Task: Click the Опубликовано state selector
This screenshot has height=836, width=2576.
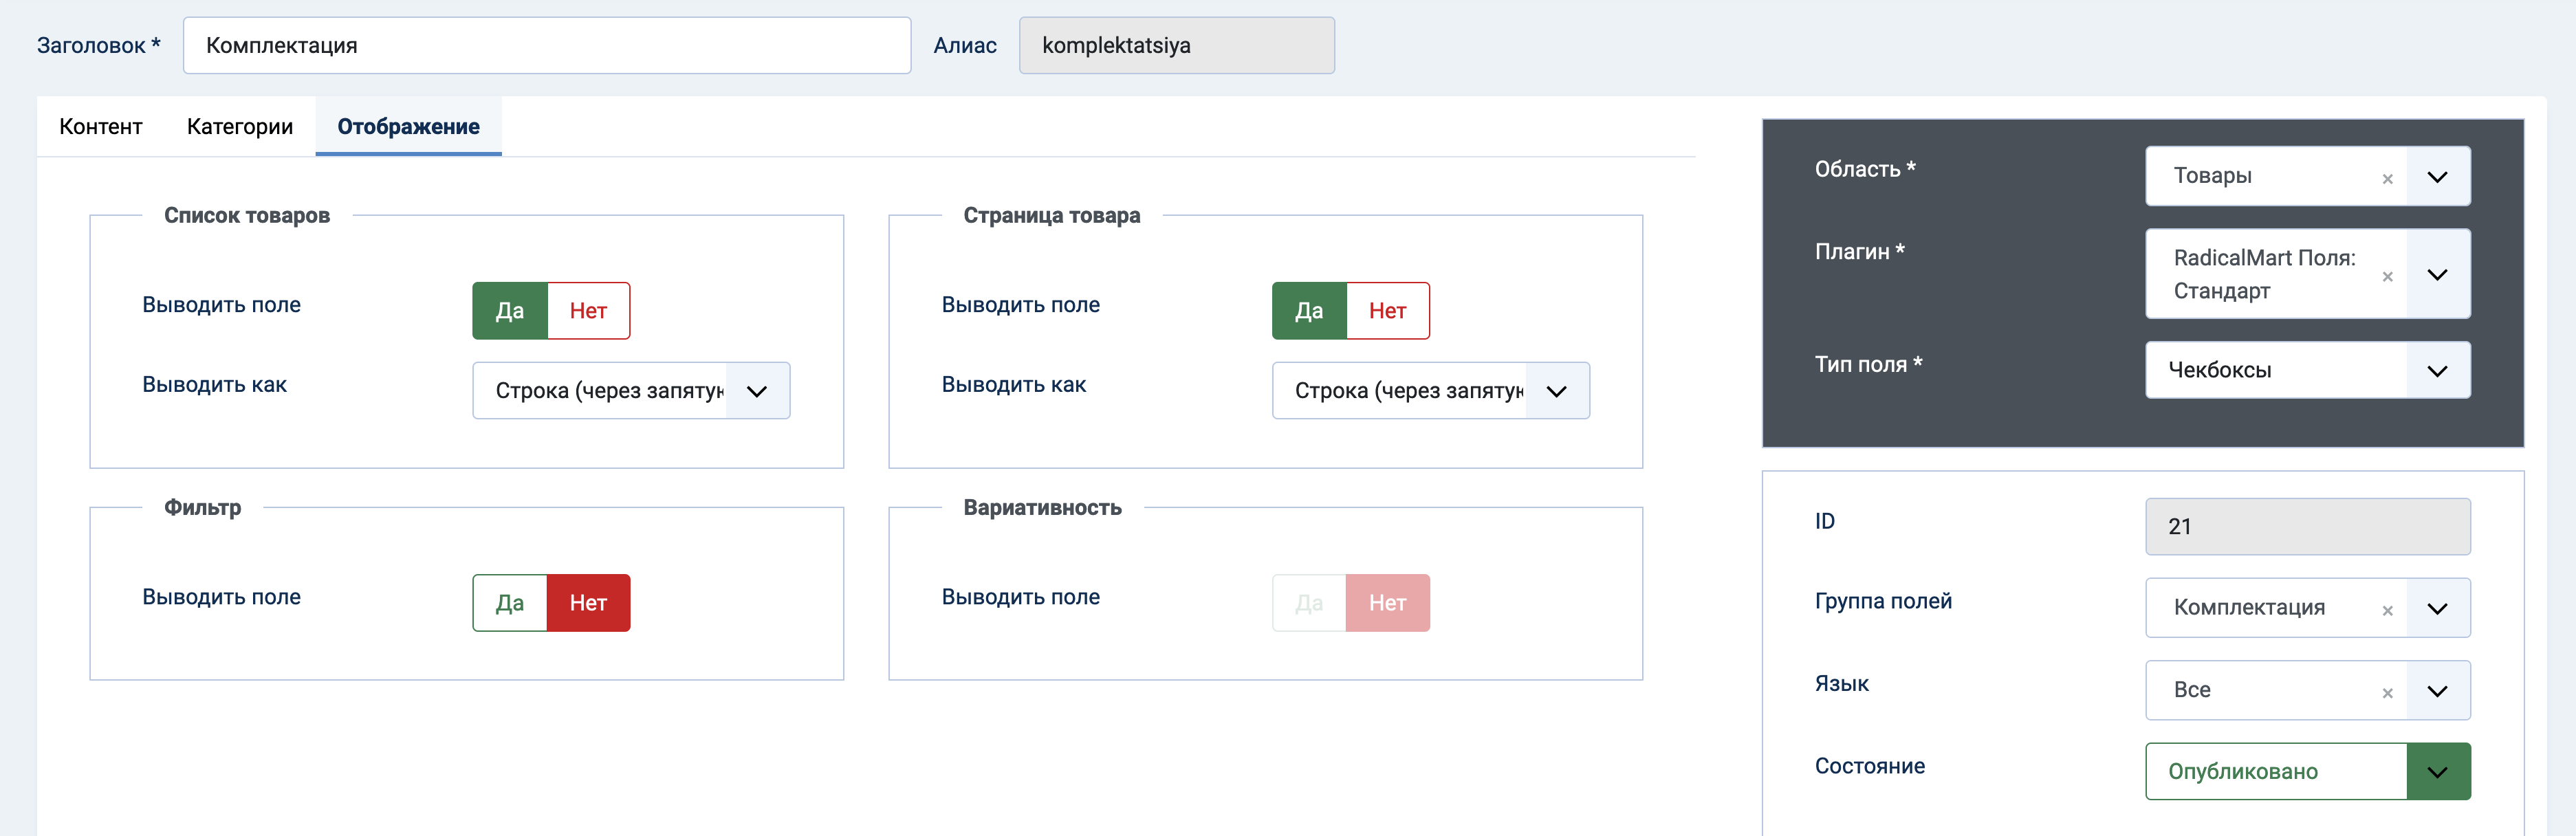Action: [2275, 772]
